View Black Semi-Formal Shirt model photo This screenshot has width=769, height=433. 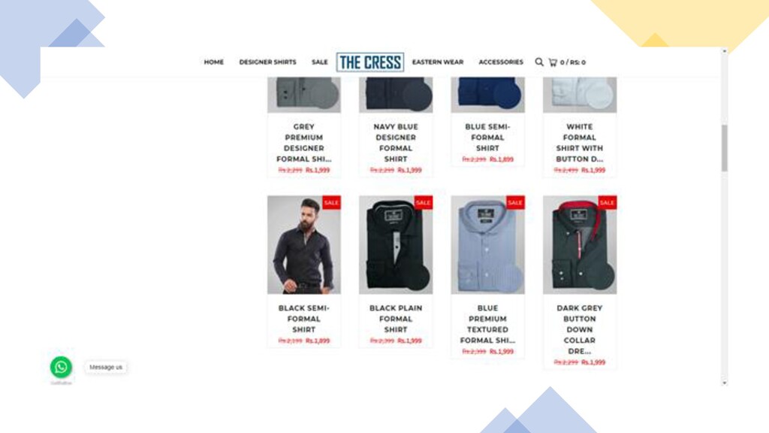pos(304,245)
